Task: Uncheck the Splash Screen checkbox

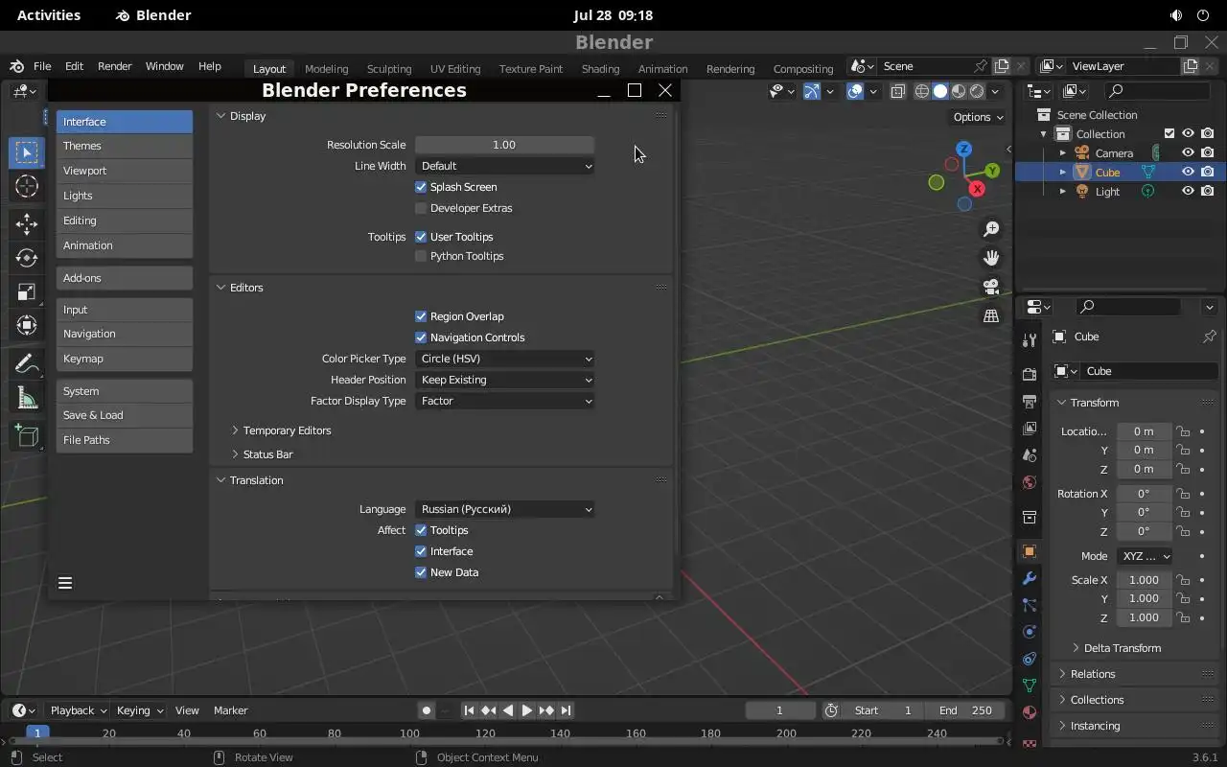Action: coord(421,187)
